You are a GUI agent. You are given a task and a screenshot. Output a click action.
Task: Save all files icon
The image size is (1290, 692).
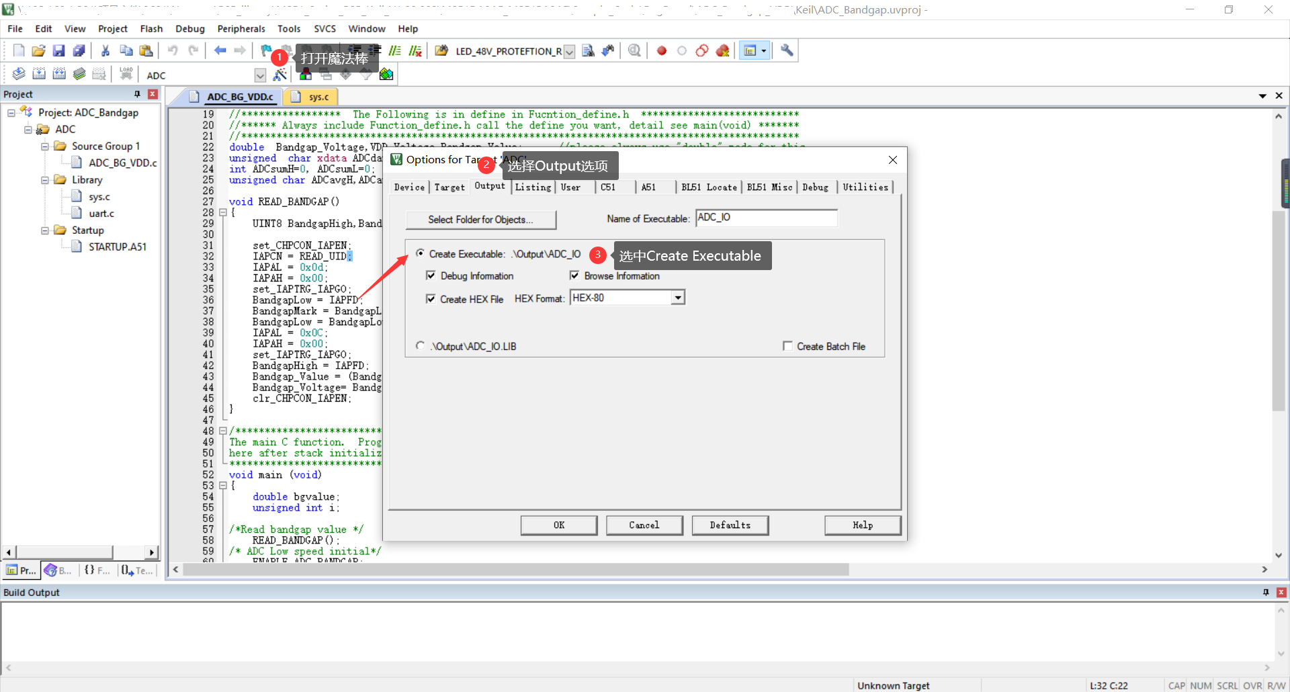tap(79, 51)
